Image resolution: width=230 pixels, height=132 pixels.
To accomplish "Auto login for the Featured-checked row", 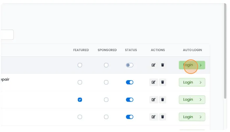I will (192, 100).
